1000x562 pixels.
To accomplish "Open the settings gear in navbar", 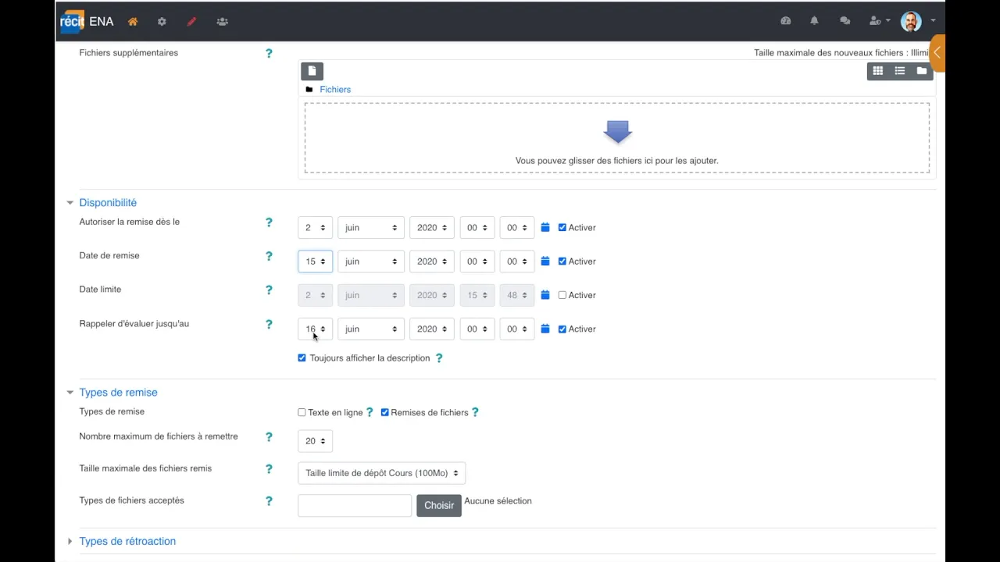I will (162, 22).
